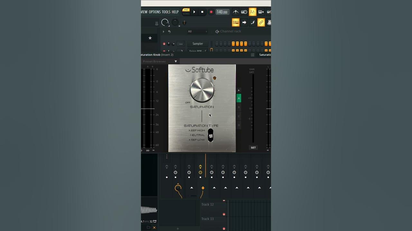Toggle the highlighted chain link icon
The height and width of the screenshot is (231, 412).
pos(261,22)
